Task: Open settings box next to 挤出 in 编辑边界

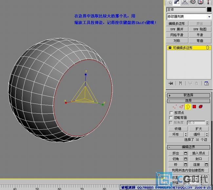Action: click(185, 153)
